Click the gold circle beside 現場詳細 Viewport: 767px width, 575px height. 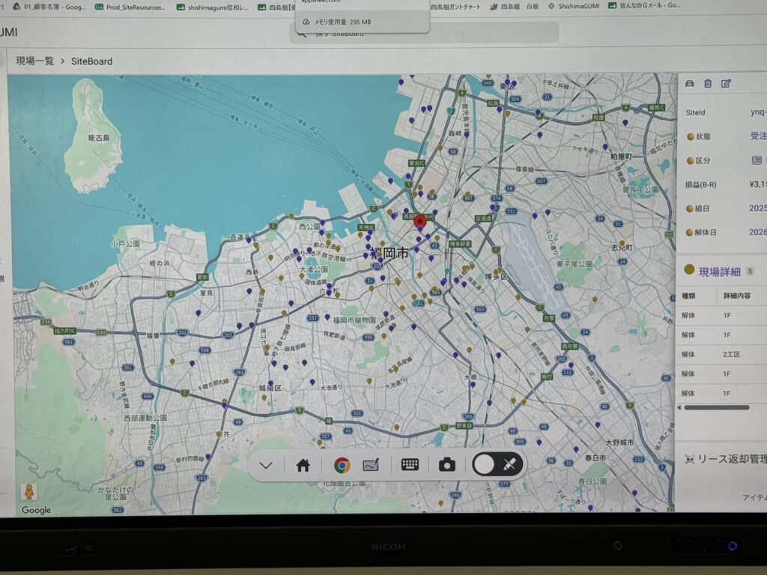(x=689, y=270)
